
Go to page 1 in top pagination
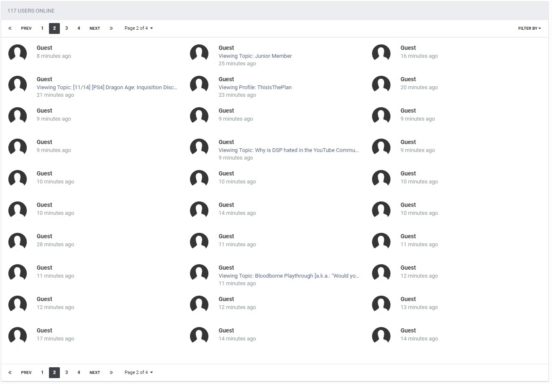pyautogui.click(x=42, y=28)
